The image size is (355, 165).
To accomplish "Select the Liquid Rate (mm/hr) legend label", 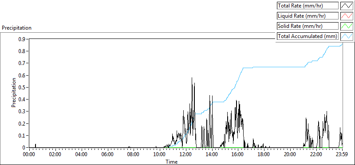I will tap(308, 16).
